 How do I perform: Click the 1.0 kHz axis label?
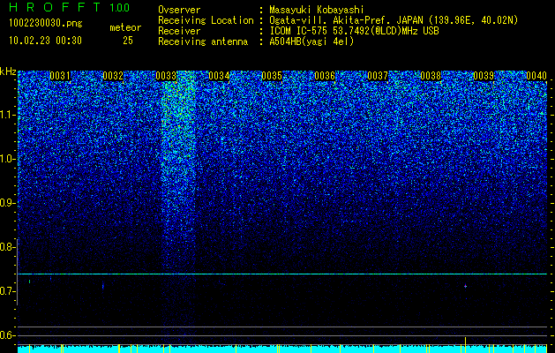7,159
